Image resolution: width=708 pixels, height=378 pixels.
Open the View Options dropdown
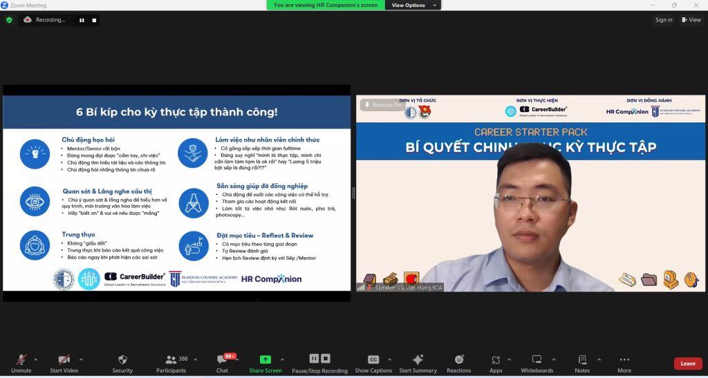[x=413, y=5]
